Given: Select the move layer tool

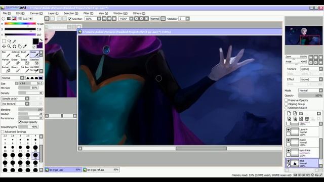Looking at the screenshot, I should coord(4,47).
